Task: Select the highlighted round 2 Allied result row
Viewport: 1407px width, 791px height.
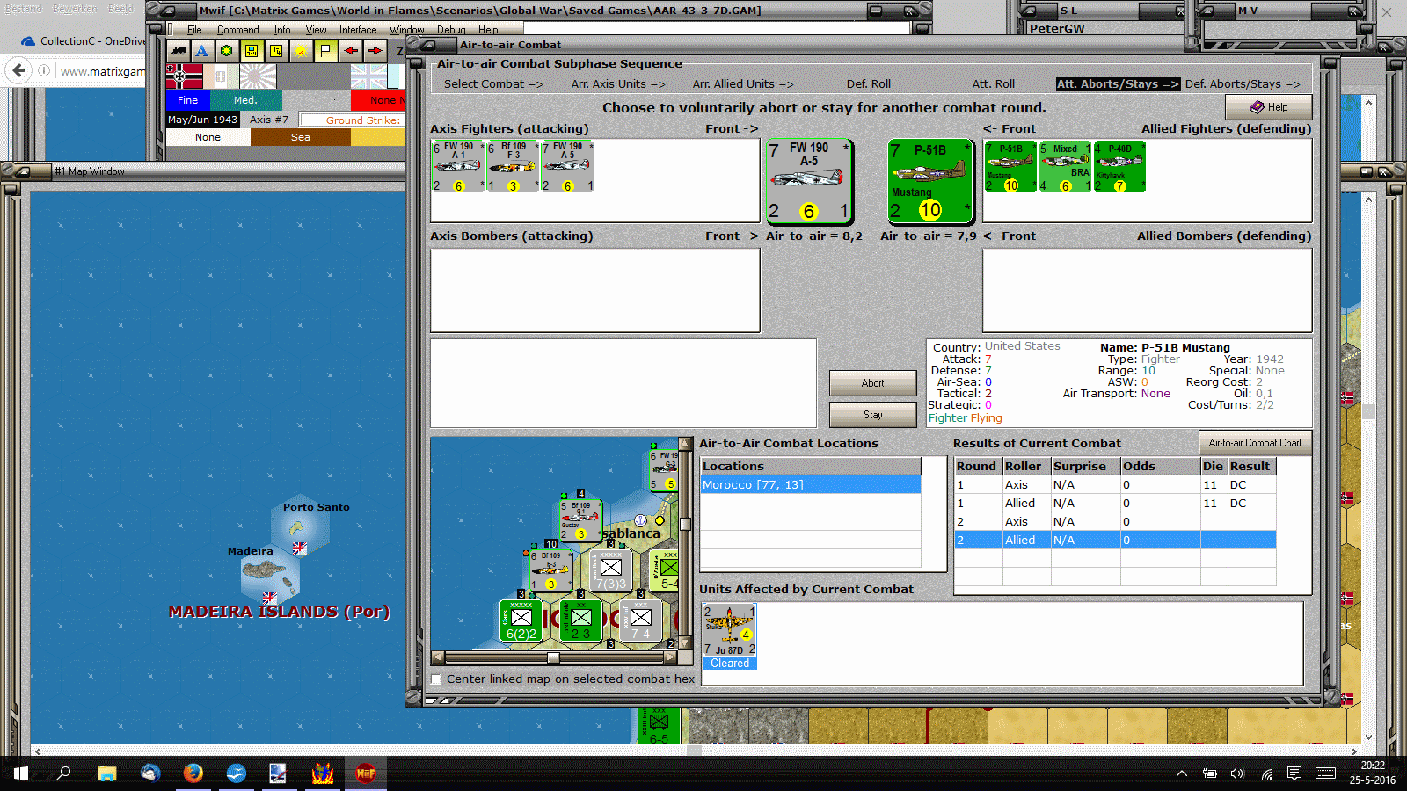Action: [x=1115, y=541]
